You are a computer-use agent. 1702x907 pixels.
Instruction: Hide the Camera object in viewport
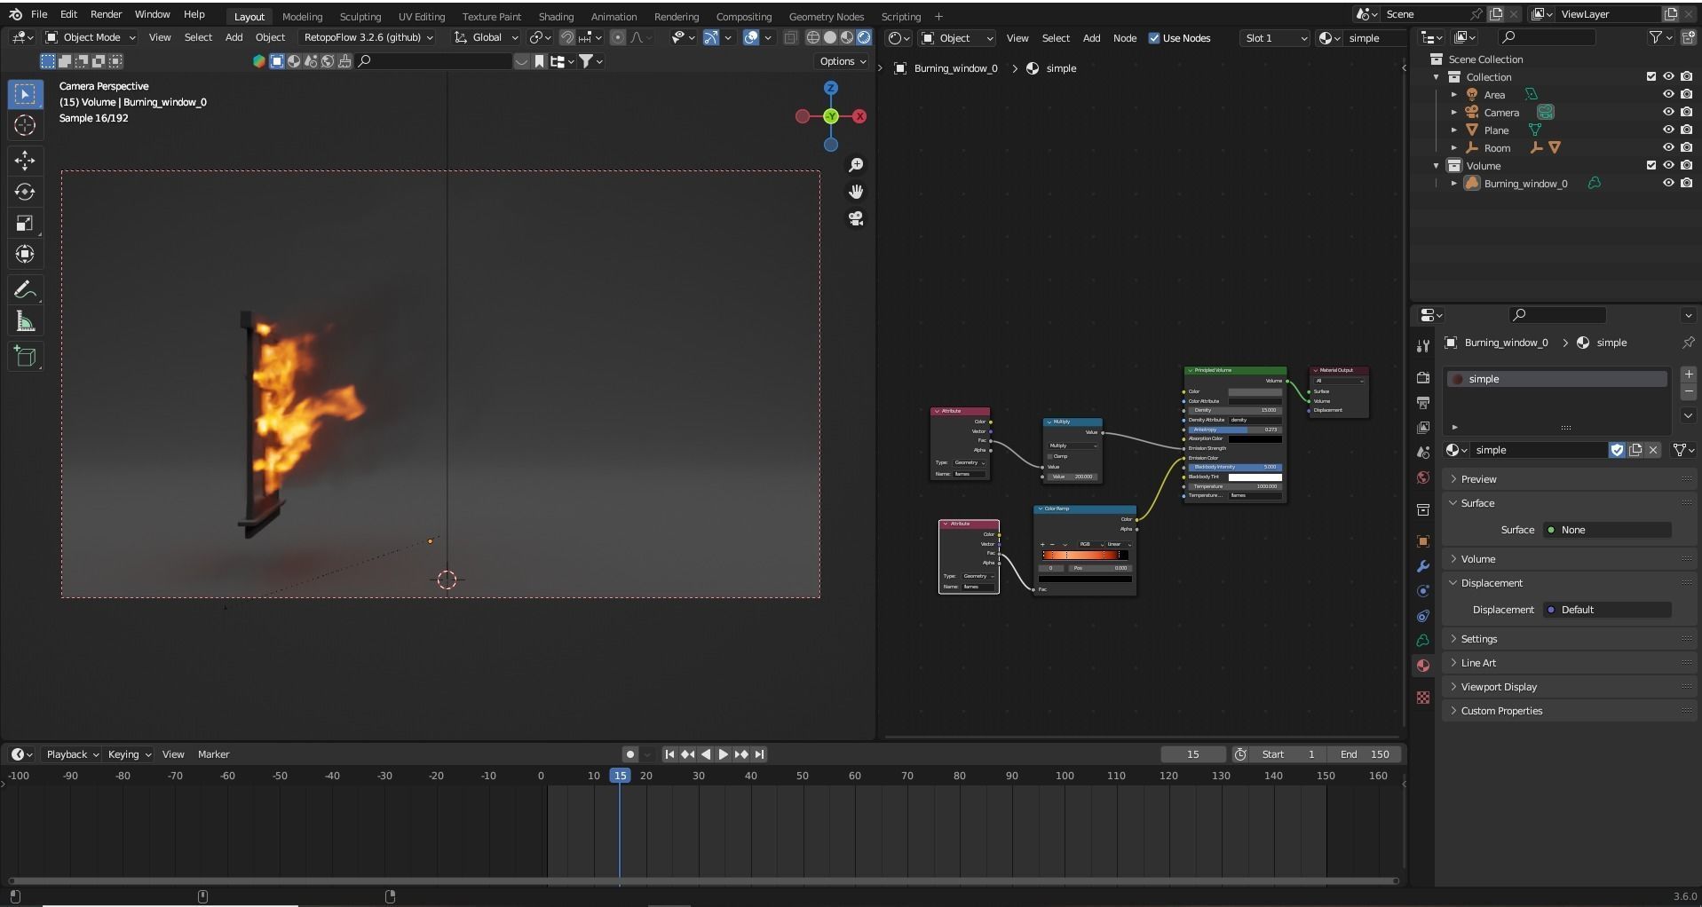click(x=1668, y=113)
